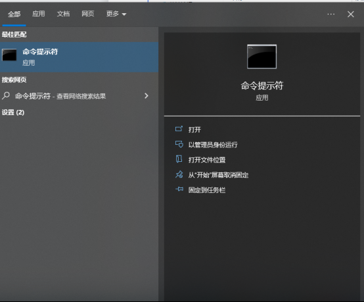Expand the 设置 (2) results group
The image size is (364, 302).
[x=13, y=113]
